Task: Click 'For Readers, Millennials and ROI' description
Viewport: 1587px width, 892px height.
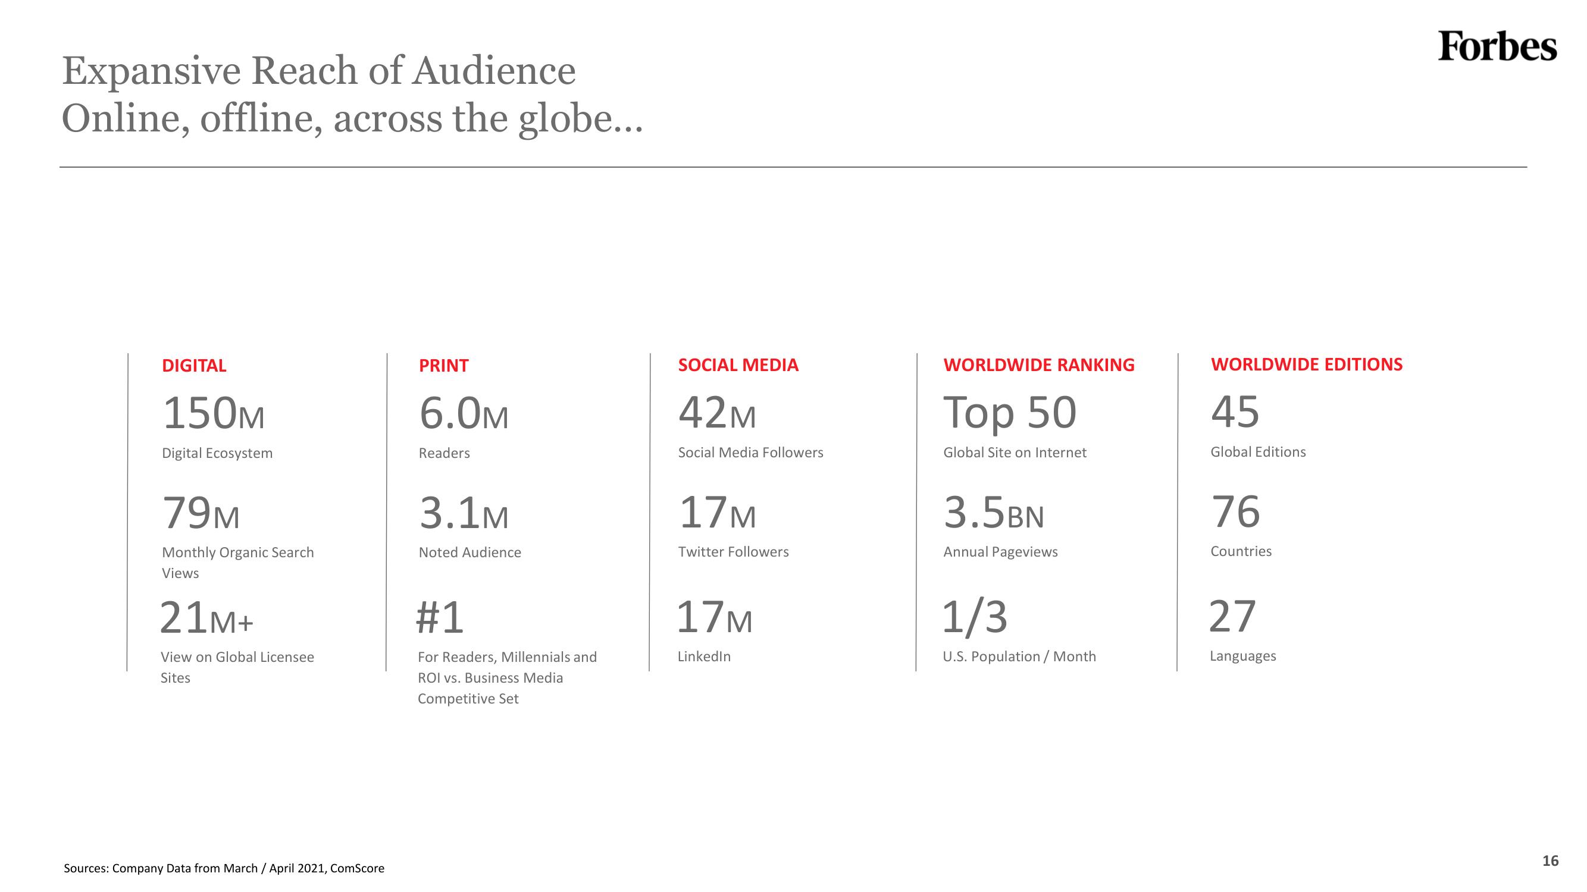Action: 507,678
